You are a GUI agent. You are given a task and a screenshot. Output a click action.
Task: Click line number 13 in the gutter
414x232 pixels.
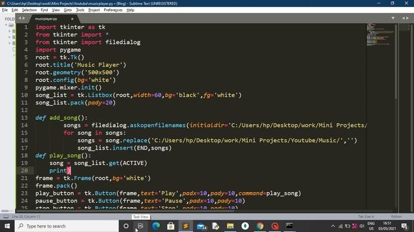point(25,117)
